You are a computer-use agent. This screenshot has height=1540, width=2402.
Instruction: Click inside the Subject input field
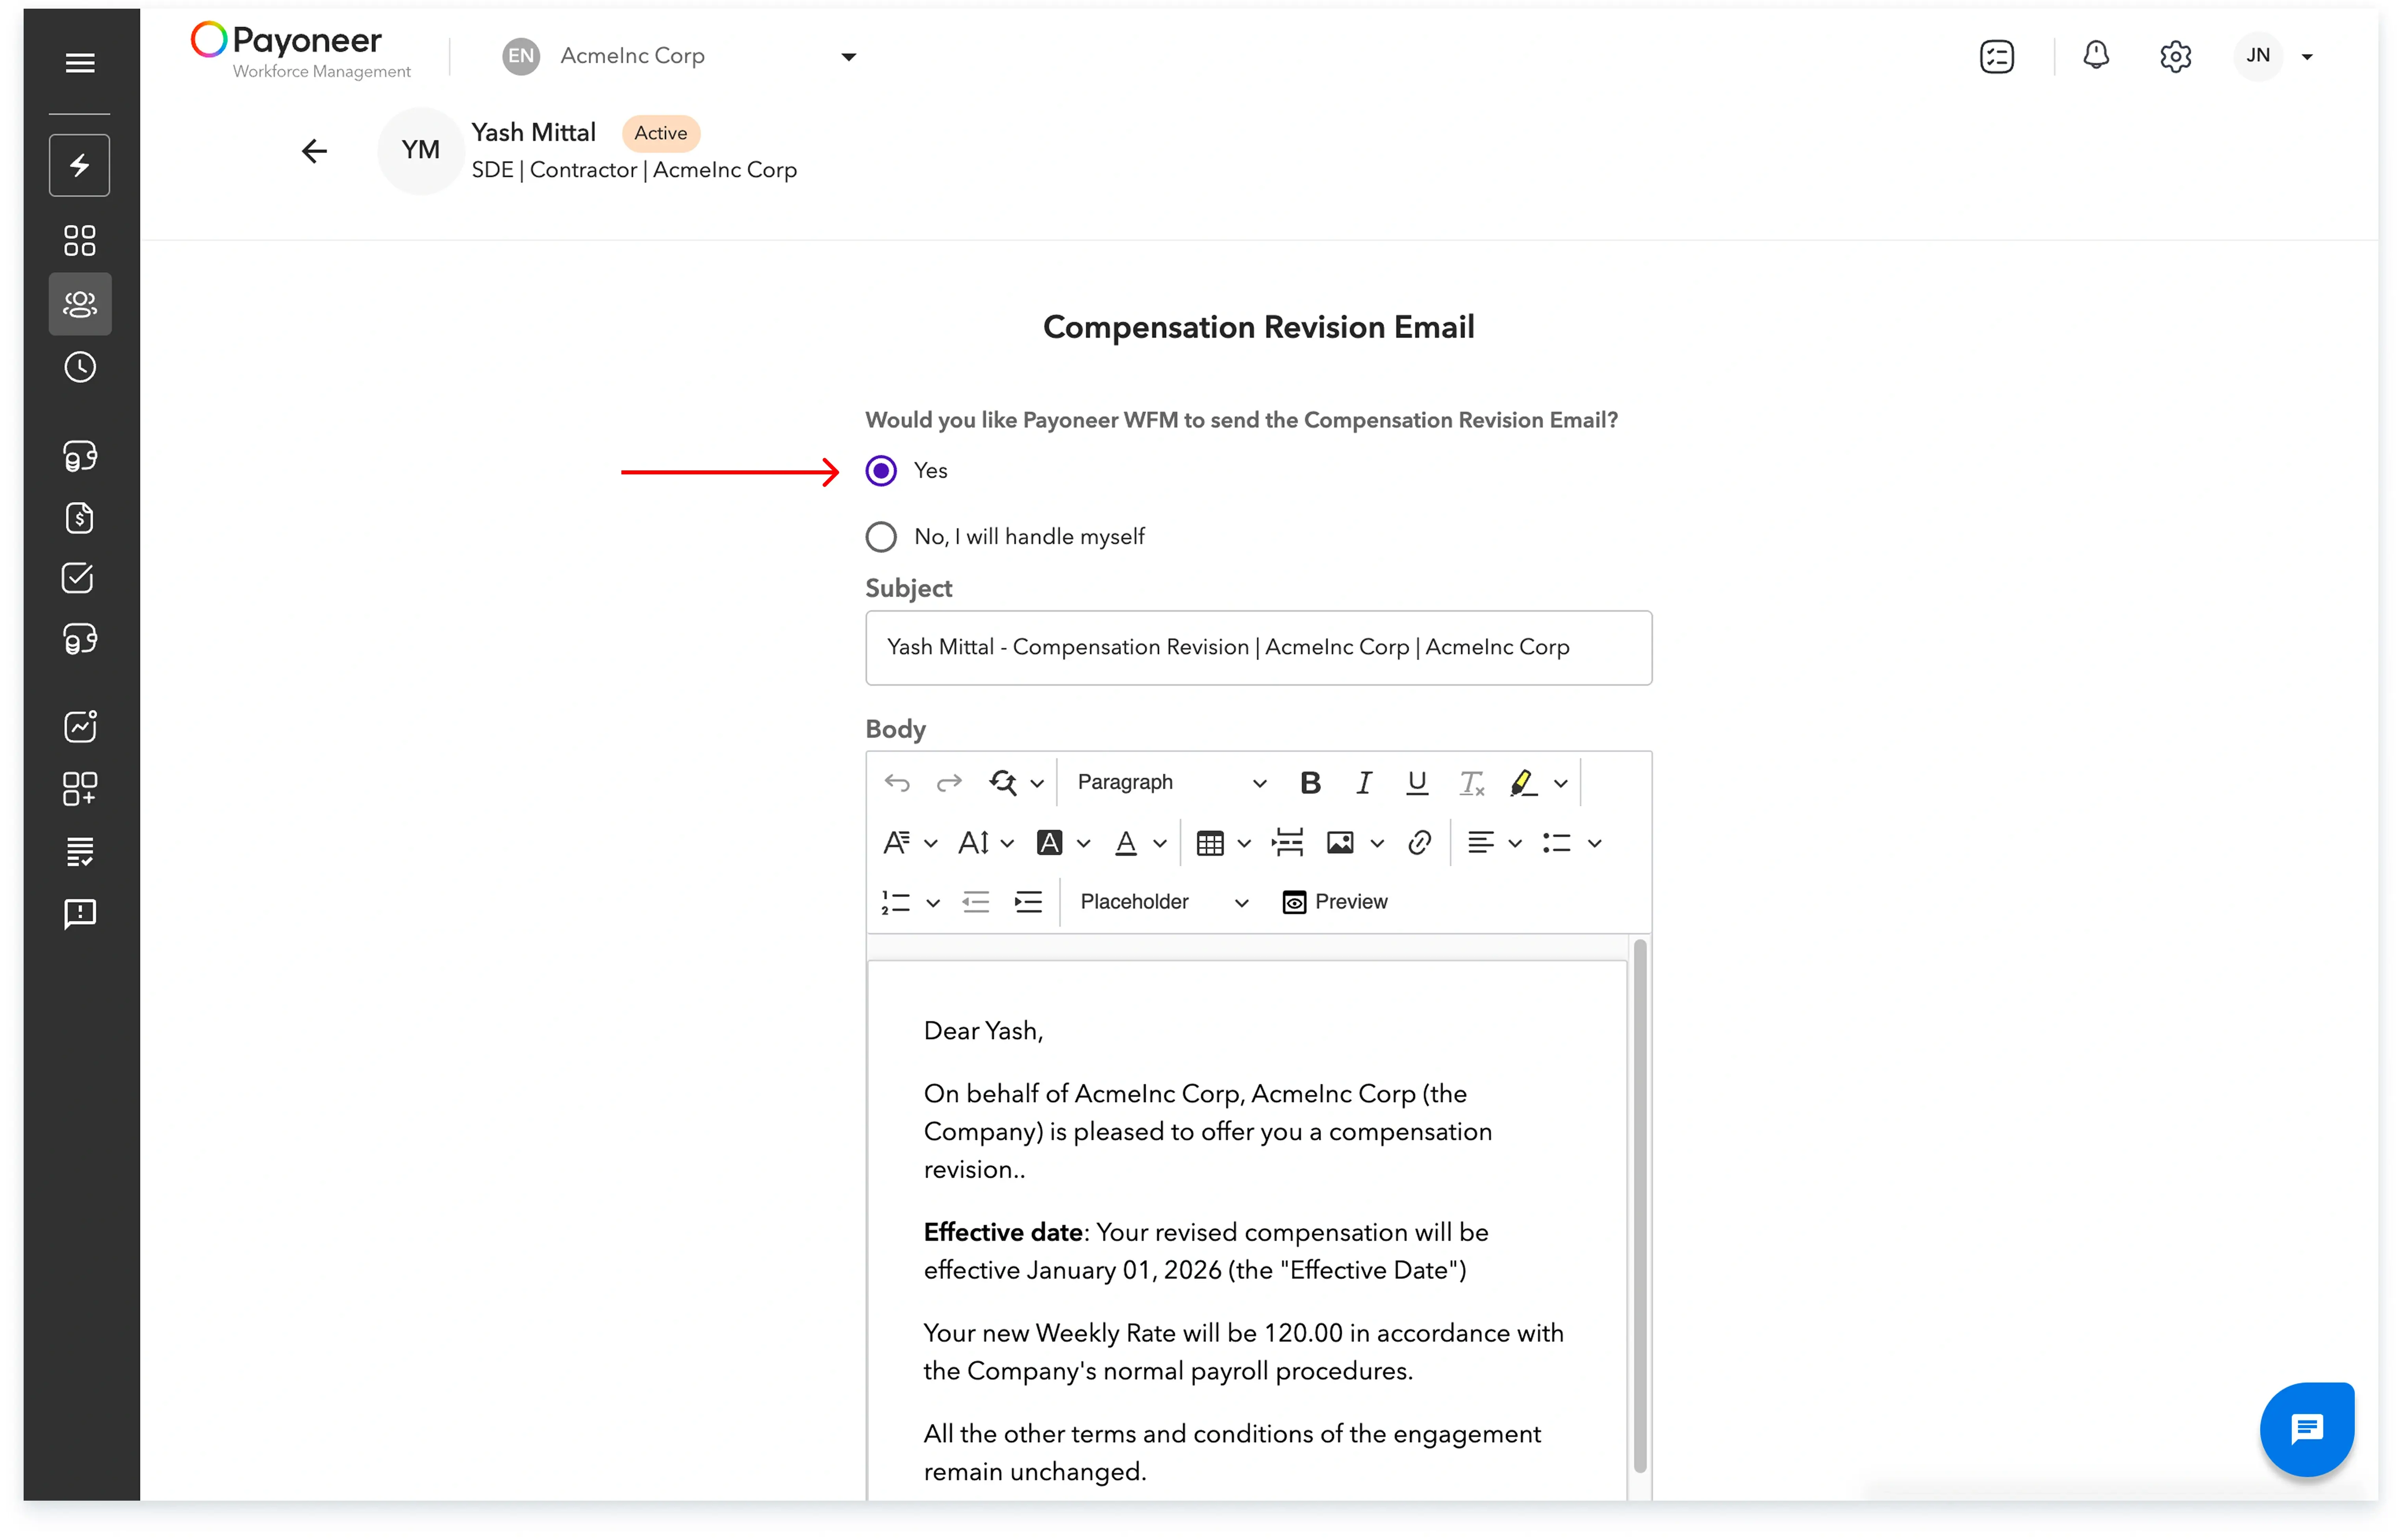tap(1258, 648)
